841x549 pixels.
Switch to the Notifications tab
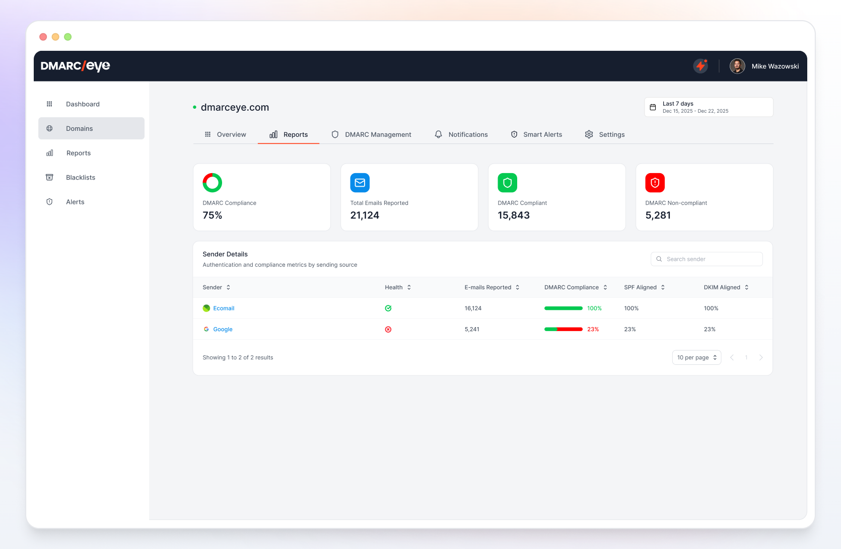461,134
